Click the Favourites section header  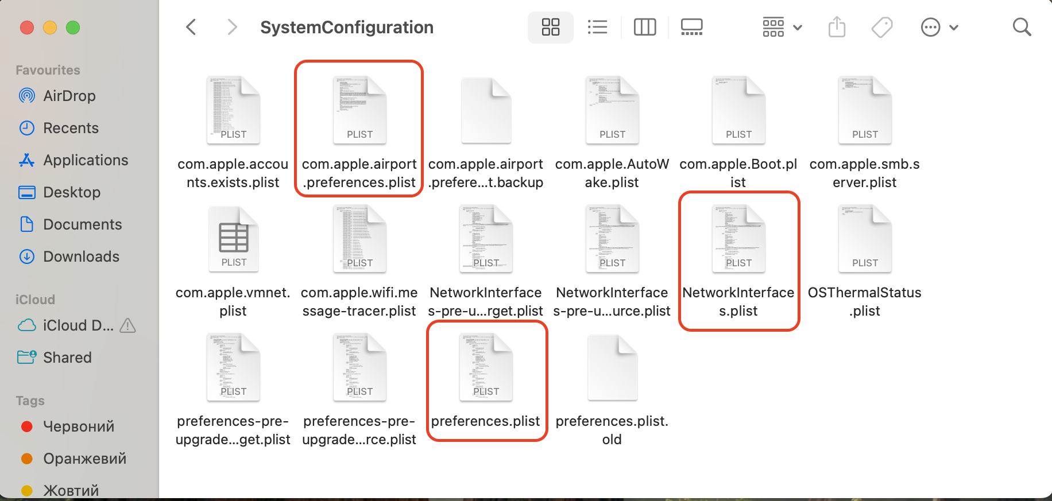click(x=48, y=70)
